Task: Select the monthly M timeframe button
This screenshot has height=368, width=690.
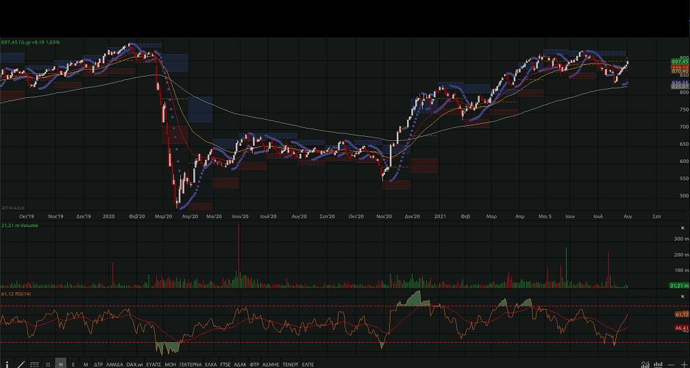Action: pyautogui.click(x=86, y=365)
